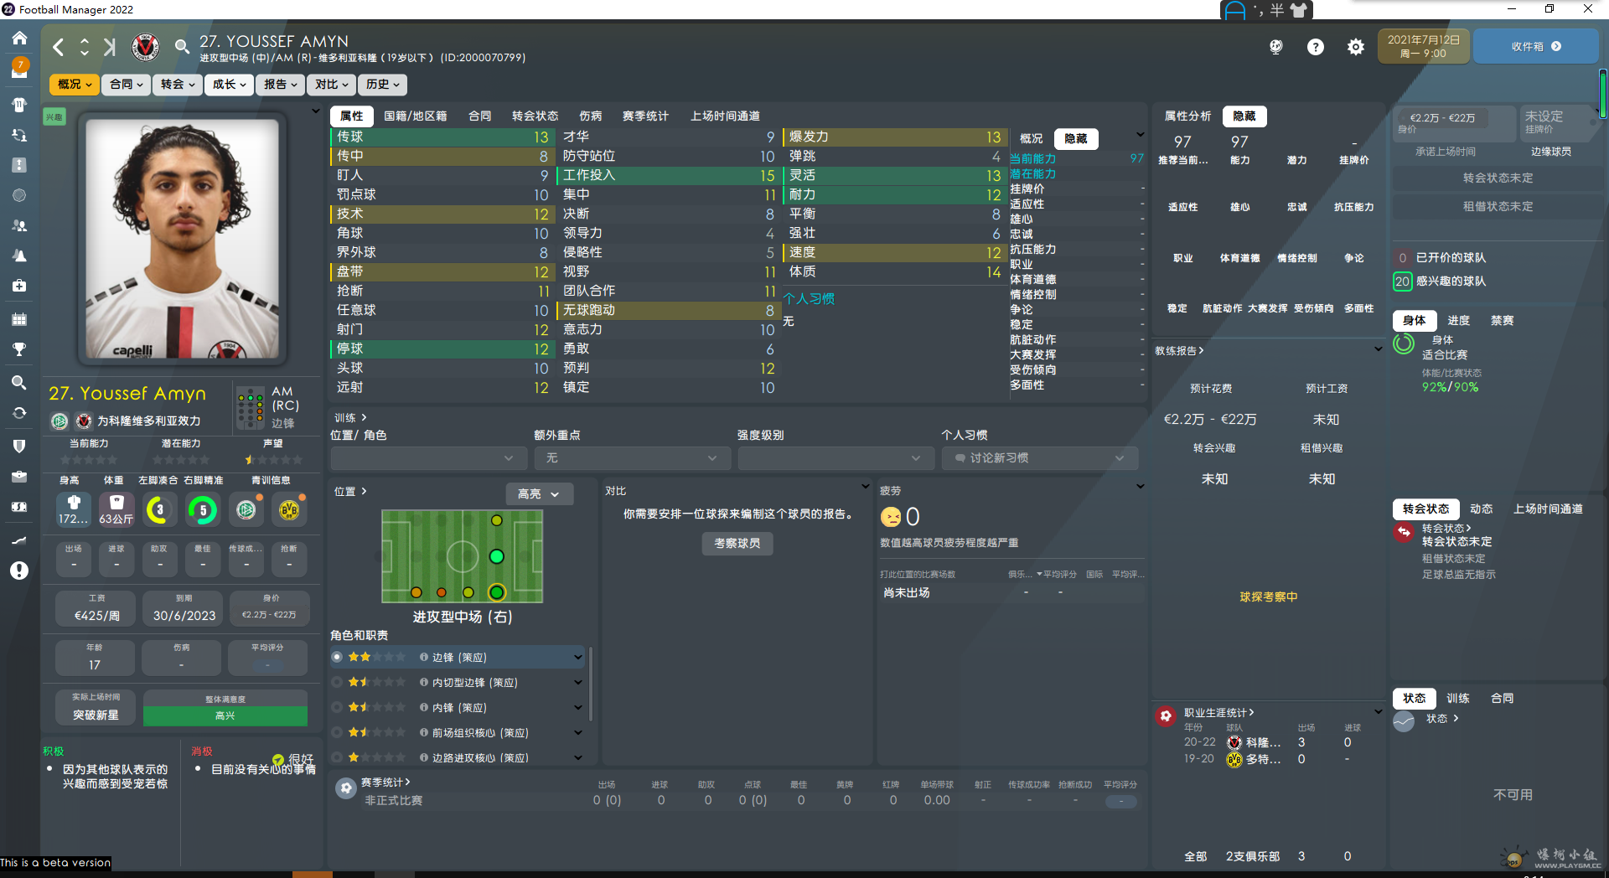Open the transfers circular arrows sidebar icon

point(19,413)
